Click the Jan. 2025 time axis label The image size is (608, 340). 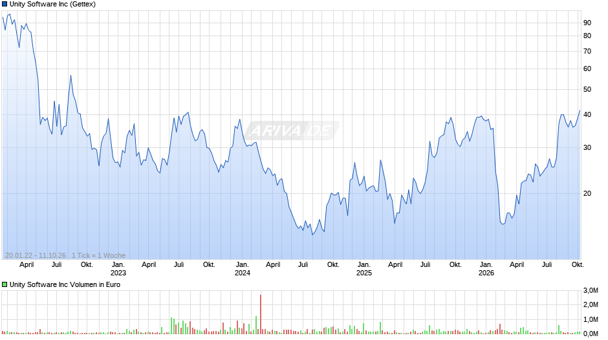(x=364, y=269)
